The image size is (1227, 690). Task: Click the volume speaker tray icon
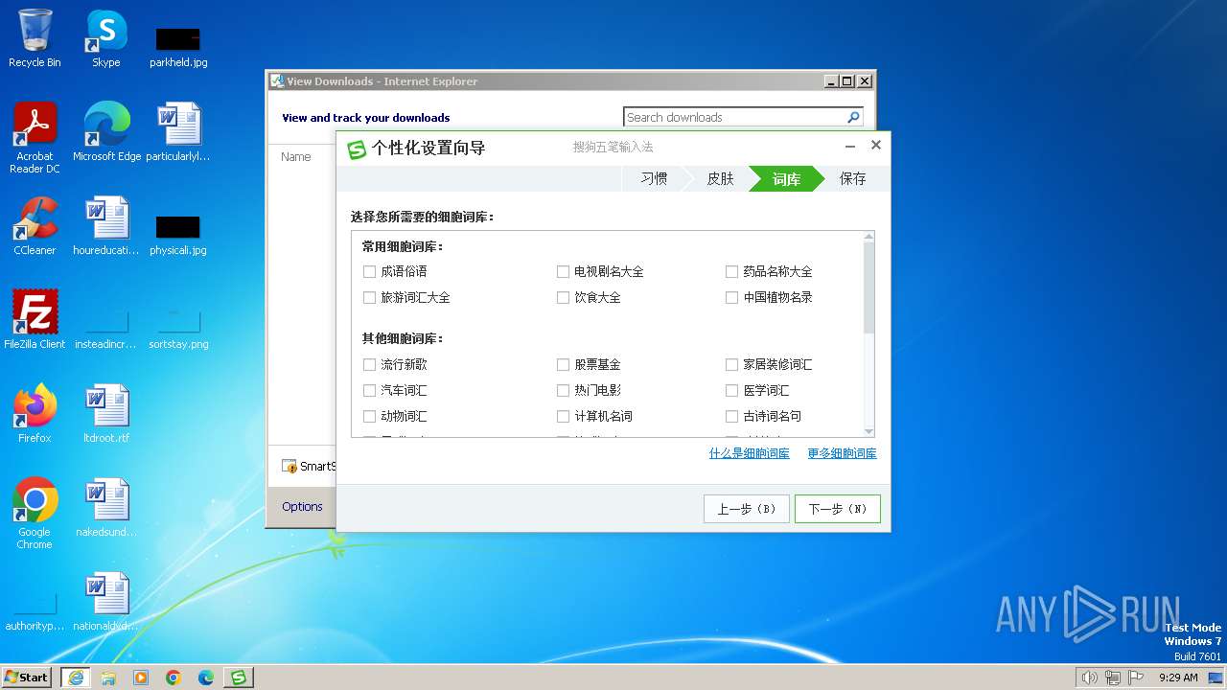coord(1089,678)
